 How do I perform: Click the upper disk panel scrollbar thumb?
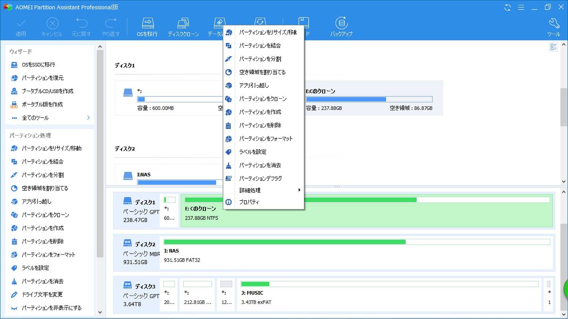564,107
